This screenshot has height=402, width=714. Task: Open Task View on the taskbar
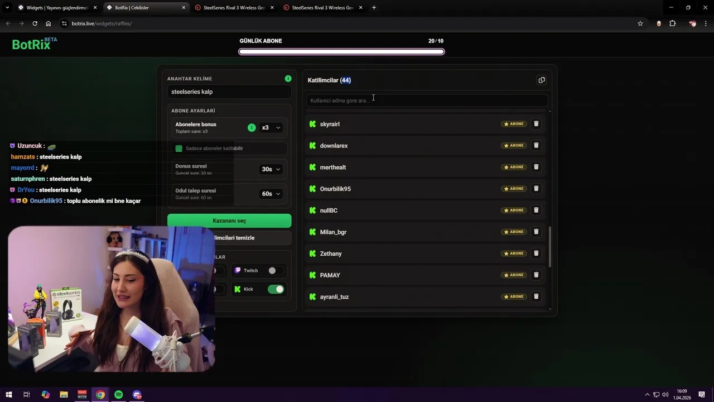[x=26, y=395]
